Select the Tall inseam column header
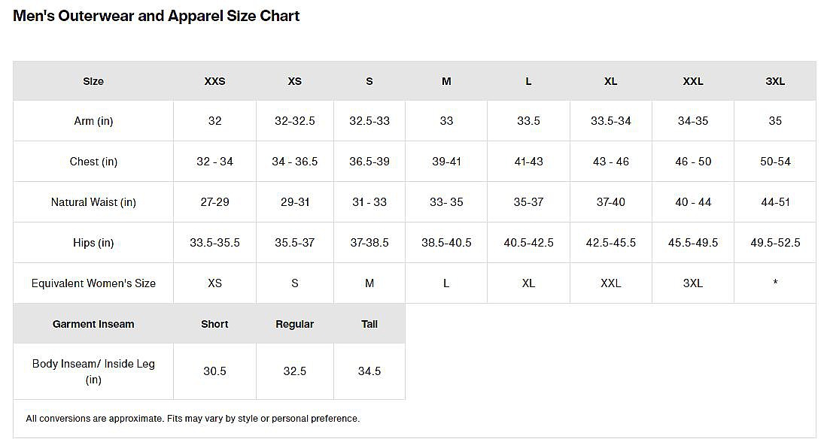Viewport: 827px width, 448px height. 369,324
